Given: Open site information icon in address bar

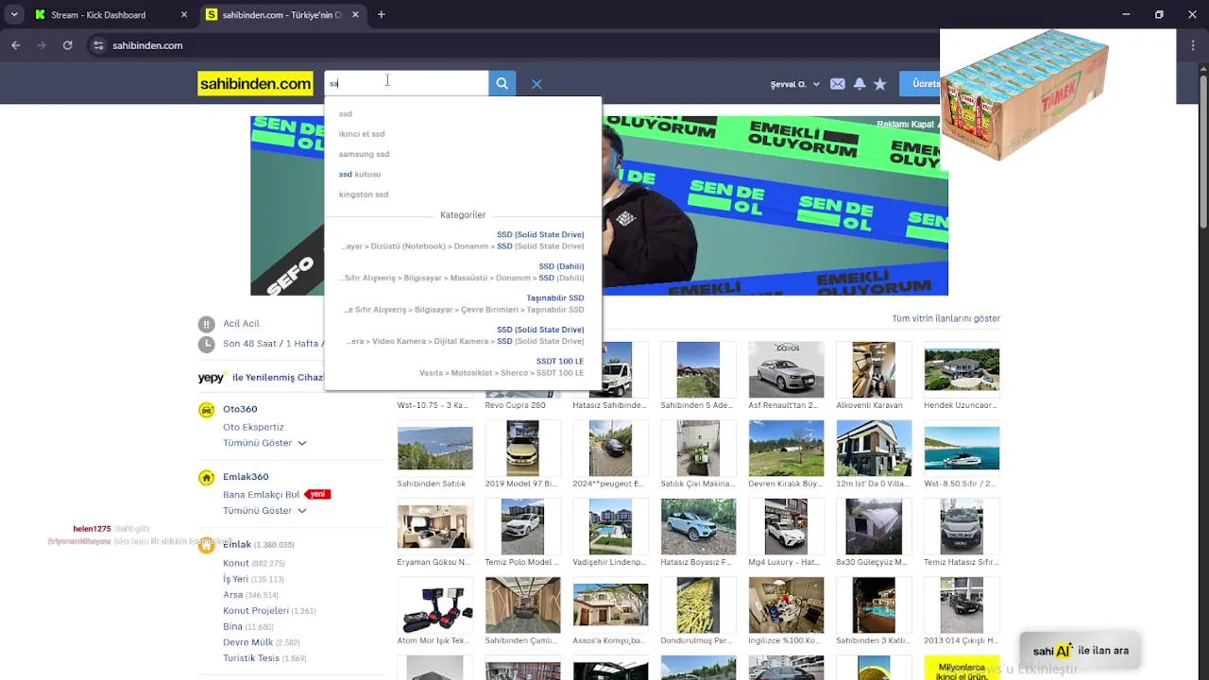Looking at the screenshot, I should point(97,45).
